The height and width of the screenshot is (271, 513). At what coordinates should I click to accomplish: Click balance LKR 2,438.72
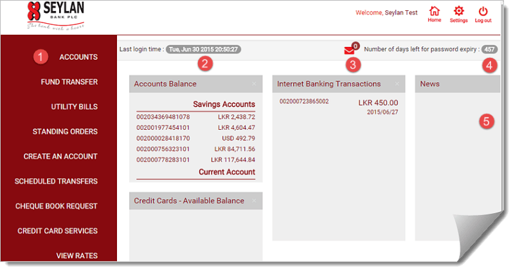pyautogui.click(x=236, y=117)
